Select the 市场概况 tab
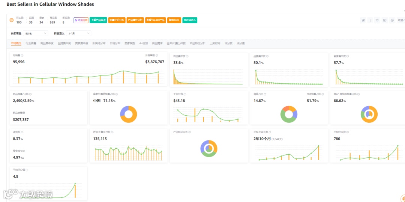The height and width of the screenshot is (202, 405). coord(16,43)
